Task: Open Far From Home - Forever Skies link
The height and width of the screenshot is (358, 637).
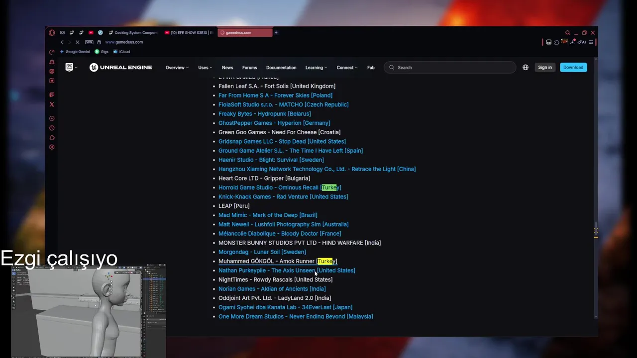Action: click(275, 95)
